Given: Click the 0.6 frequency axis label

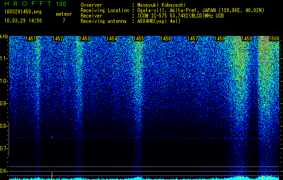Looking at the screenshot, I should pos(4,171).
